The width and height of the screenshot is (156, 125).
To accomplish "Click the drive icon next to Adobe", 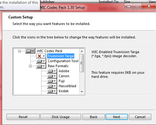I will 51,71.
